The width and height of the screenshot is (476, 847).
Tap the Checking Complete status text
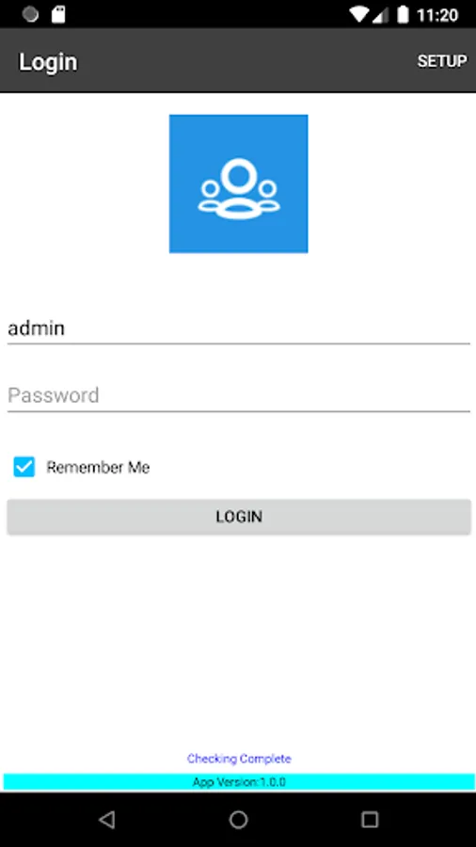coord(239,759)
